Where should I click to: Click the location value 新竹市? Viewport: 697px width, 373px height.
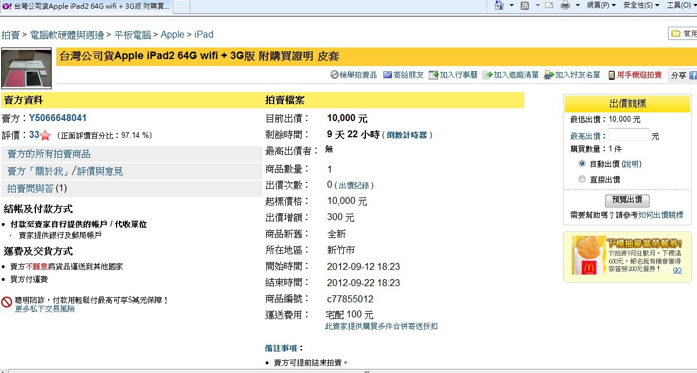pyautogui.click(x=341, y=250)
